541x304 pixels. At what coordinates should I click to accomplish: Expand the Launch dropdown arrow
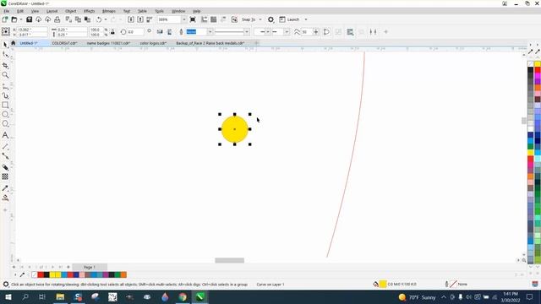click(x=306, y=19)
